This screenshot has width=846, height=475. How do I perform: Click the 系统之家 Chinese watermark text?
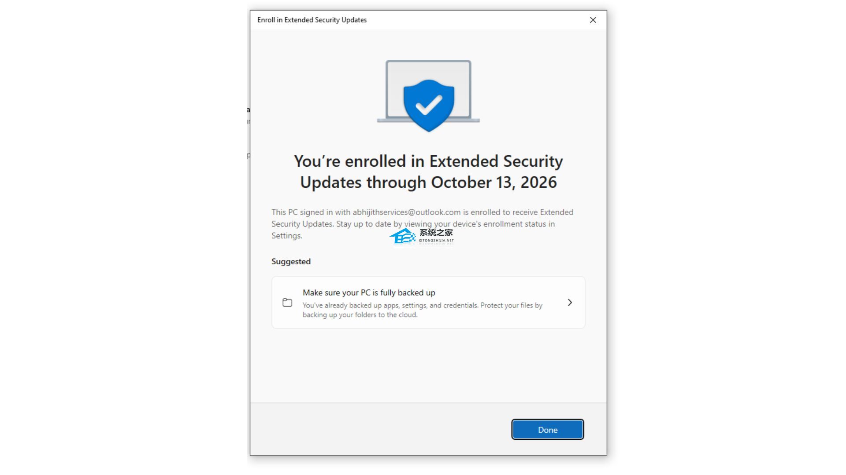coord(436,233)
